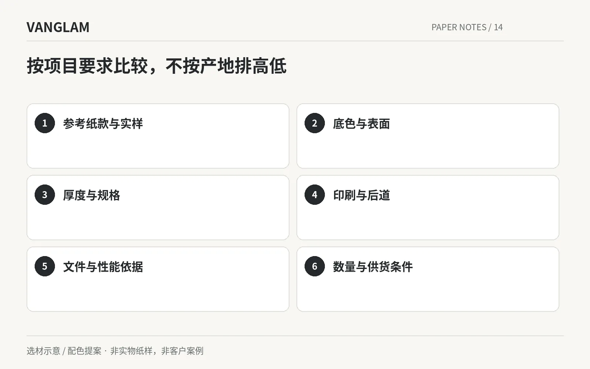Select the 厚度与规格 card heading
This screenshot has width=590, height=369.
[91, 195]
